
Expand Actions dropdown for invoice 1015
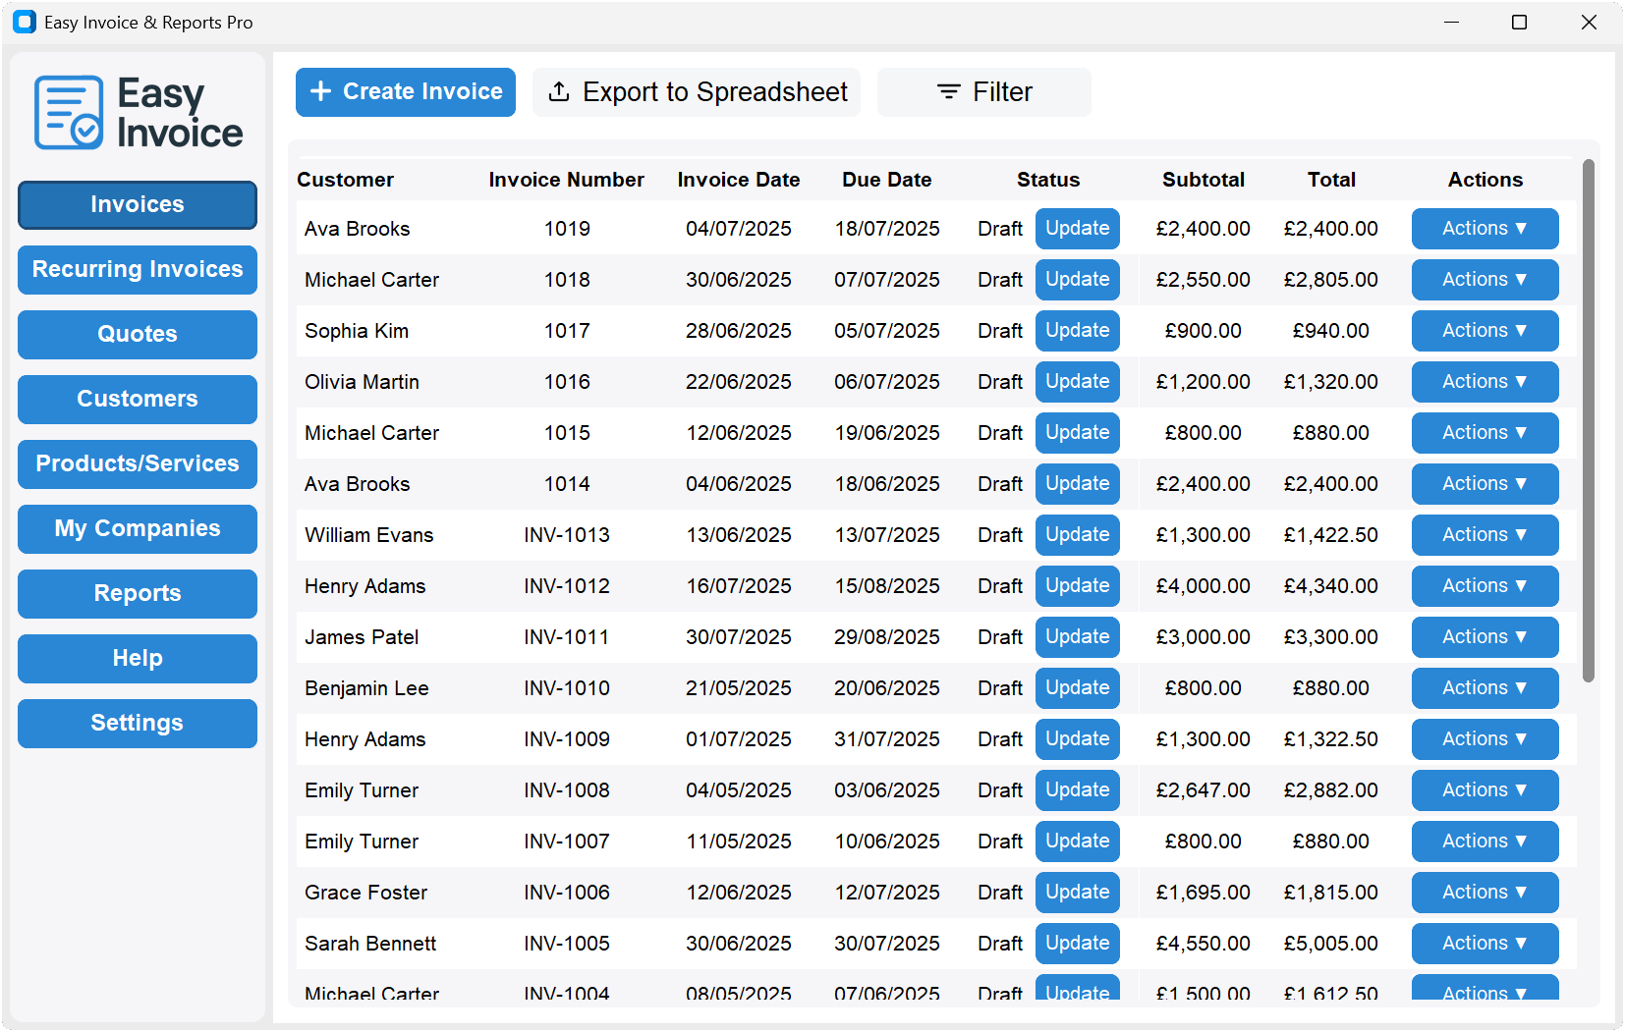(x=1485, y=433)
